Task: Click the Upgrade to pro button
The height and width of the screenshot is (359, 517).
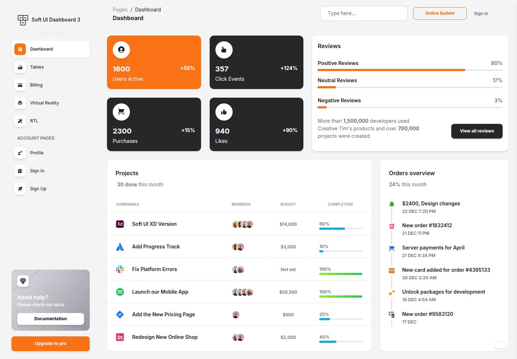Action: click(x=51, y=344)
